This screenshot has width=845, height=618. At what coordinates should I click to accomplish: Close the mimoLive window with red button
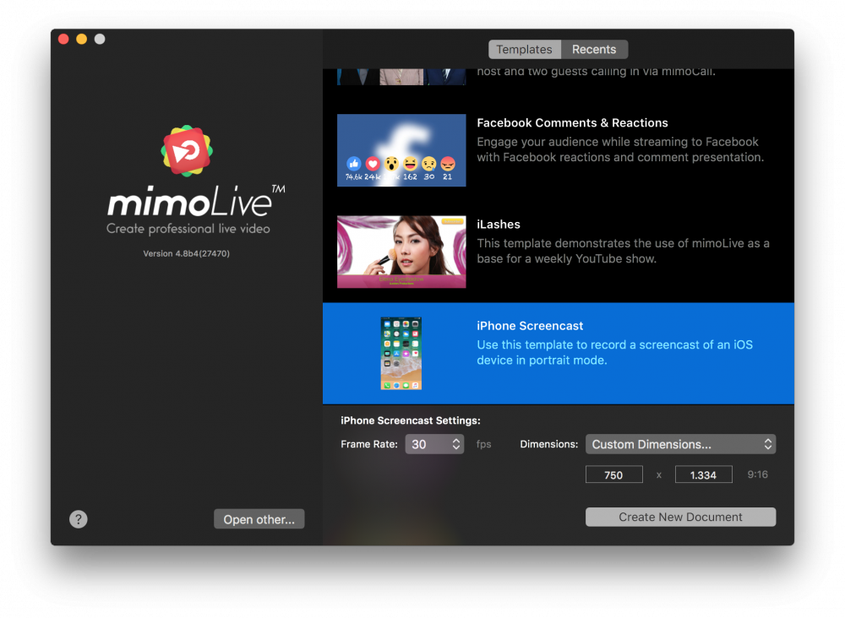pyautogui.click(x=63, y=39)
